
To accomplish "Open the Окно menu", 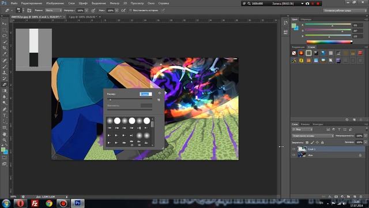I will click(151, 3).
